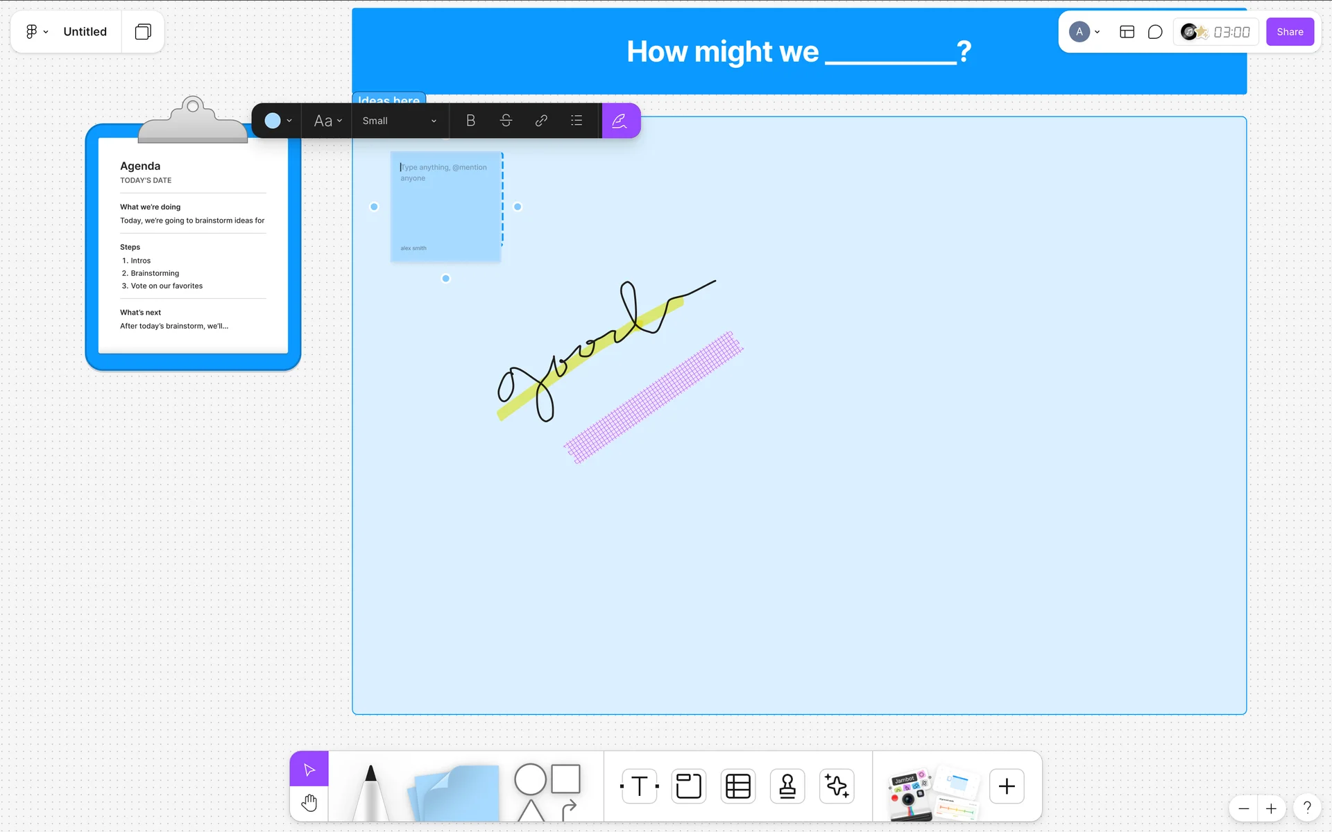Insert a Table from toolbar

pos(737,786)
